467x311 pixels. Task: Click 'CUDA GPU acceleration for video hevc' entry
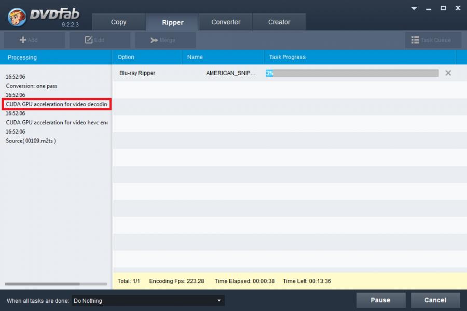(x=57, y=122)
